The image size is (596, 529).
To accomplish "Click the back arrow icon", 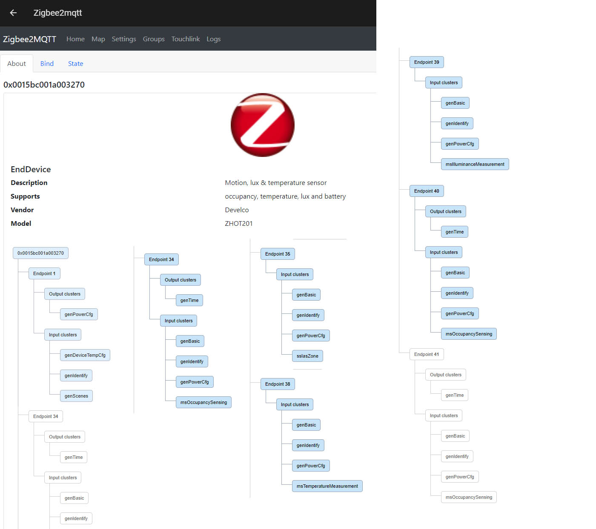I will tap(13, 13).
